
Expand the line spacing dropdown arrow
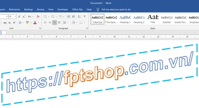coord(68,23)
